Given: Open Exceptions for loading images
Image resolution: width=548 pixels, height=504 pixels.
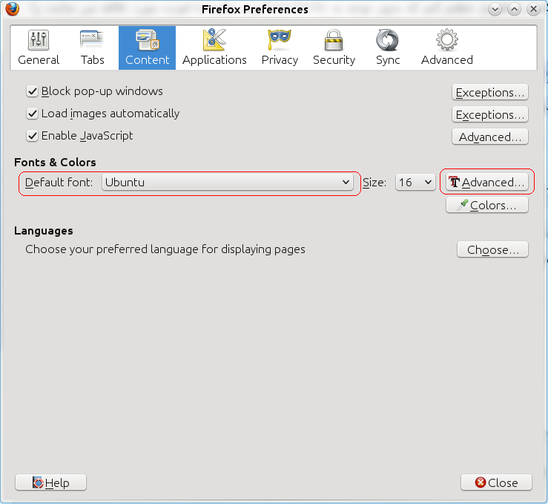Looking at the screenshot, I should 490,115.
